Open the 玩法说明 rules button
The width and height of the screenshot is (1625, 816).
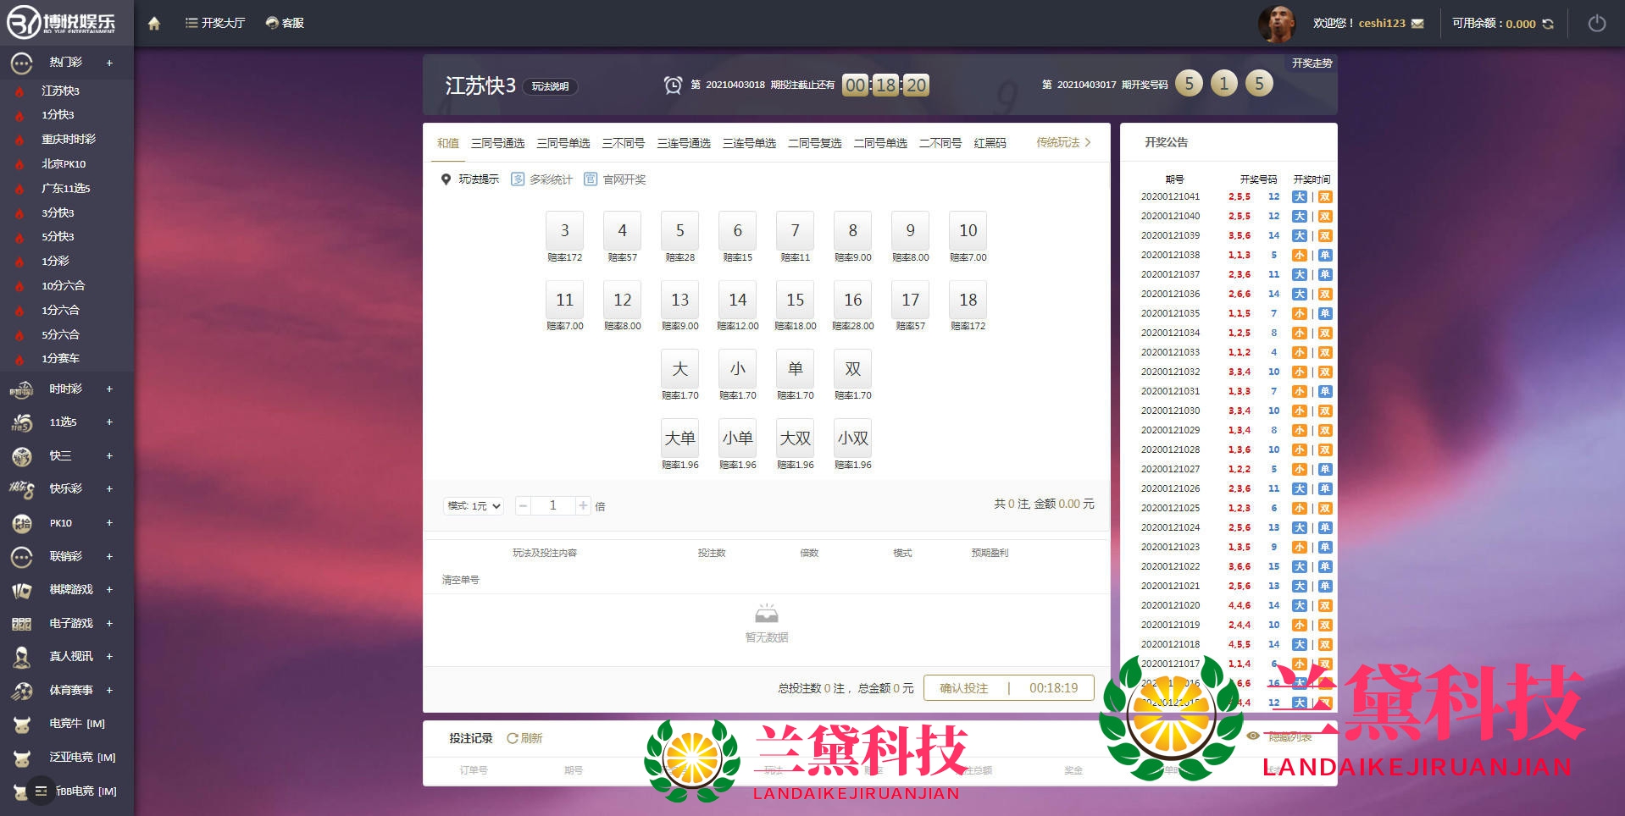(550, 86)
